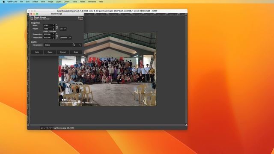Close the Scale Image dialog with red button
This screenshot has height=154, width=274.
pyautogui.click(x=31, y=14)
